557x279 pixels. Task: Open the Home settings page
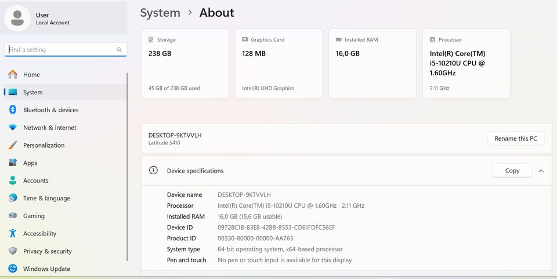click(65, 75)
